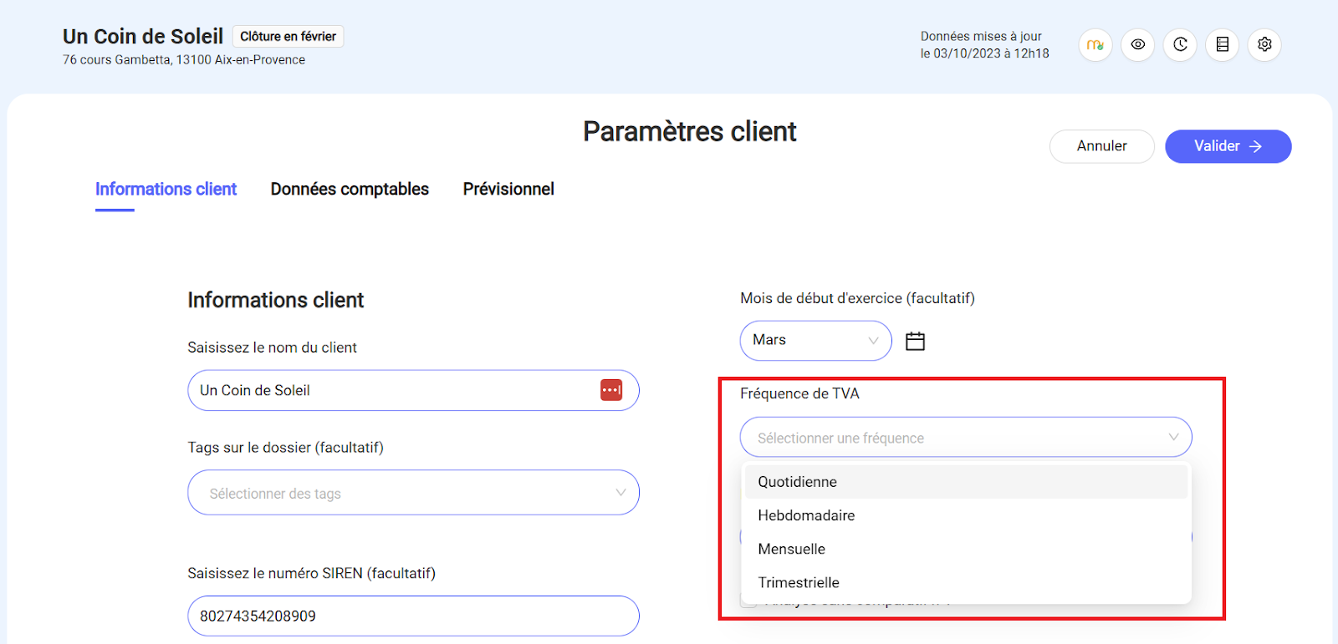Open the Sélectionner des tags dropdown
The height and width of the screenshot is (644, 1338).
[413, 493]
